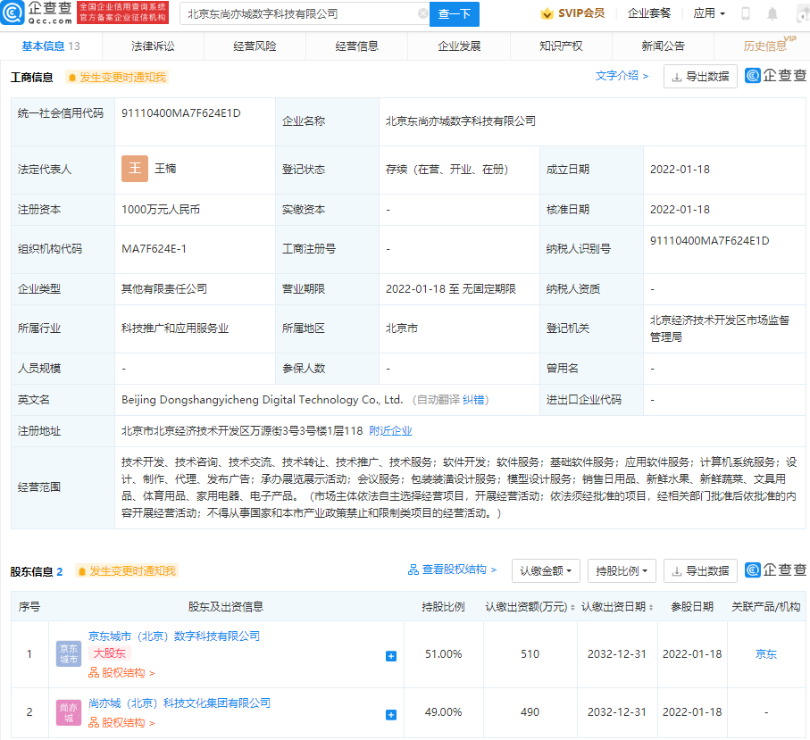Click the 持股比例 column header
This screenshot has width=810, height=740.
(x=443, y=607)
